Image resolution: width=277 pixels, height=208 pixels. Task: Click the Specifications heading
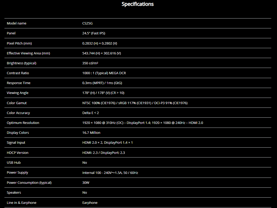pos(138,4)
